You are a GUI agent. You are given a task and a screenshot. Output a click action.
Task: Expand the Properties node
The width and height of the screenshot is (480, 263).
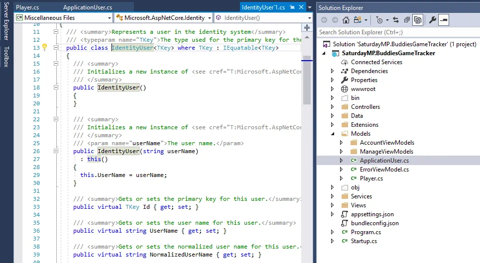tap(333, 80)
